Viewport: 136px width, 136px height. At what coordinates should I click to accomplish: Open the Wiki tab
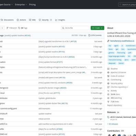click(32, 20)
